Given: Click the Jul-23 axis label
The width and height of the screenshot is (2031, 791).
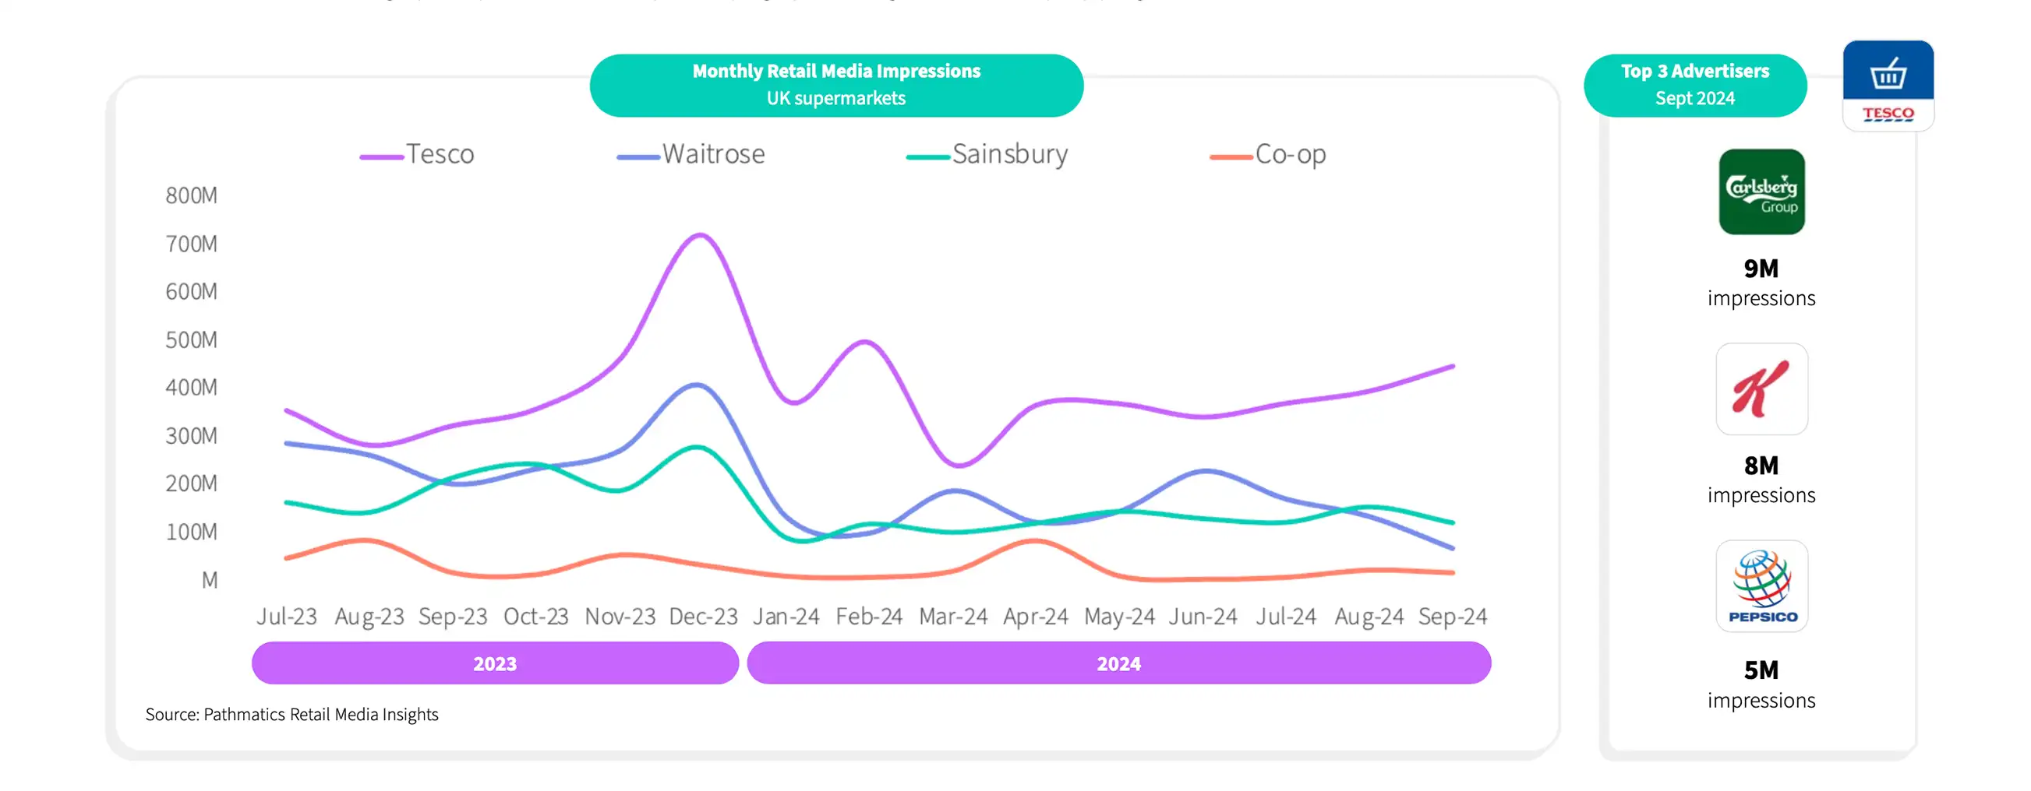Looking at the screenshot, I should pos(286,616).
